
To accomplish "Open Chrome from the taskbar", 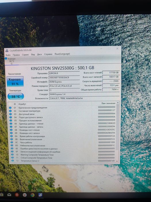I will click(x=33, y=195).
